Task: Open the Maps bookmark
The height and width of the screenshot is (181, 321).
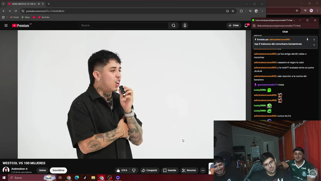Action: pyautogui.click(x=25, y=17)
